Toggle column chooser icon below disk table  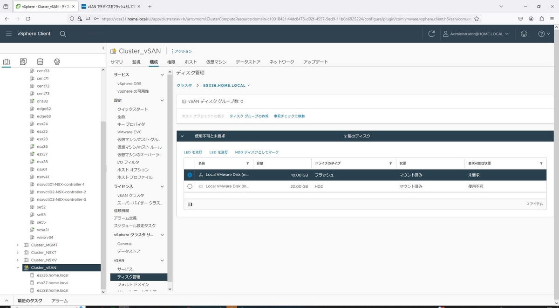point(190,204)
